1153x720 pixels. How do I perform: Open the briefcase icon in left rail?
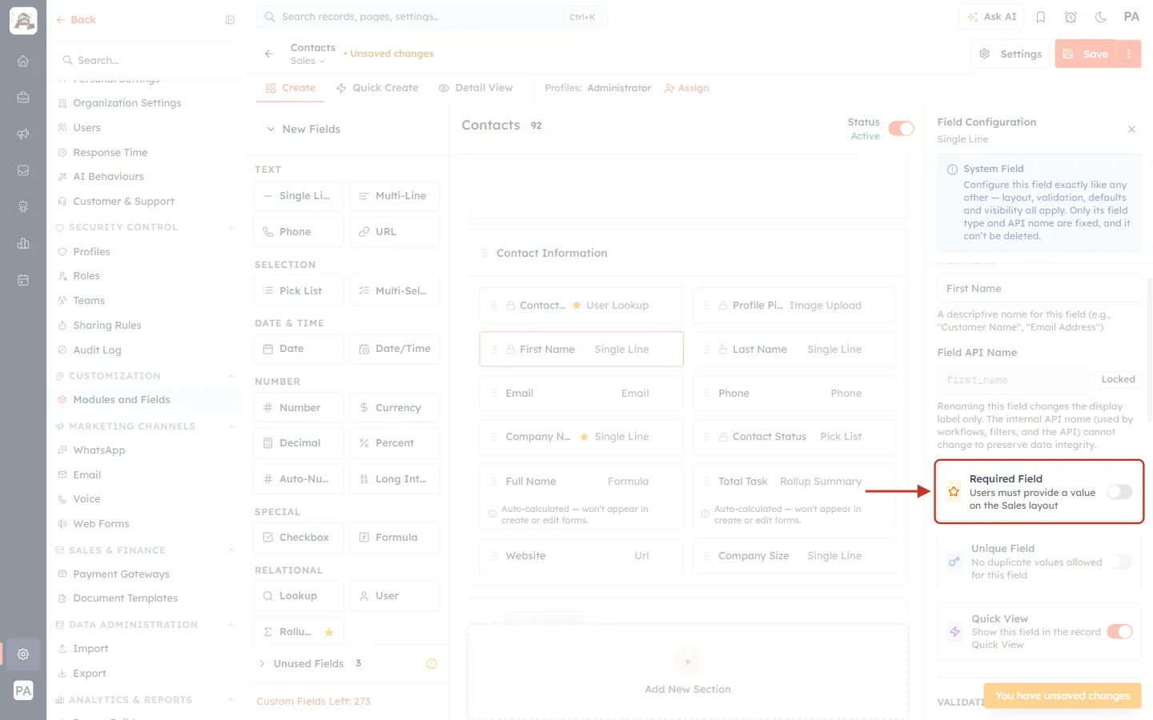[23, 98]
